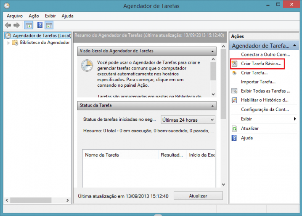This screenshot has height=216, width=302.
Task: Maximize the Agendador de Tarefas window
Action: (278, 5)
